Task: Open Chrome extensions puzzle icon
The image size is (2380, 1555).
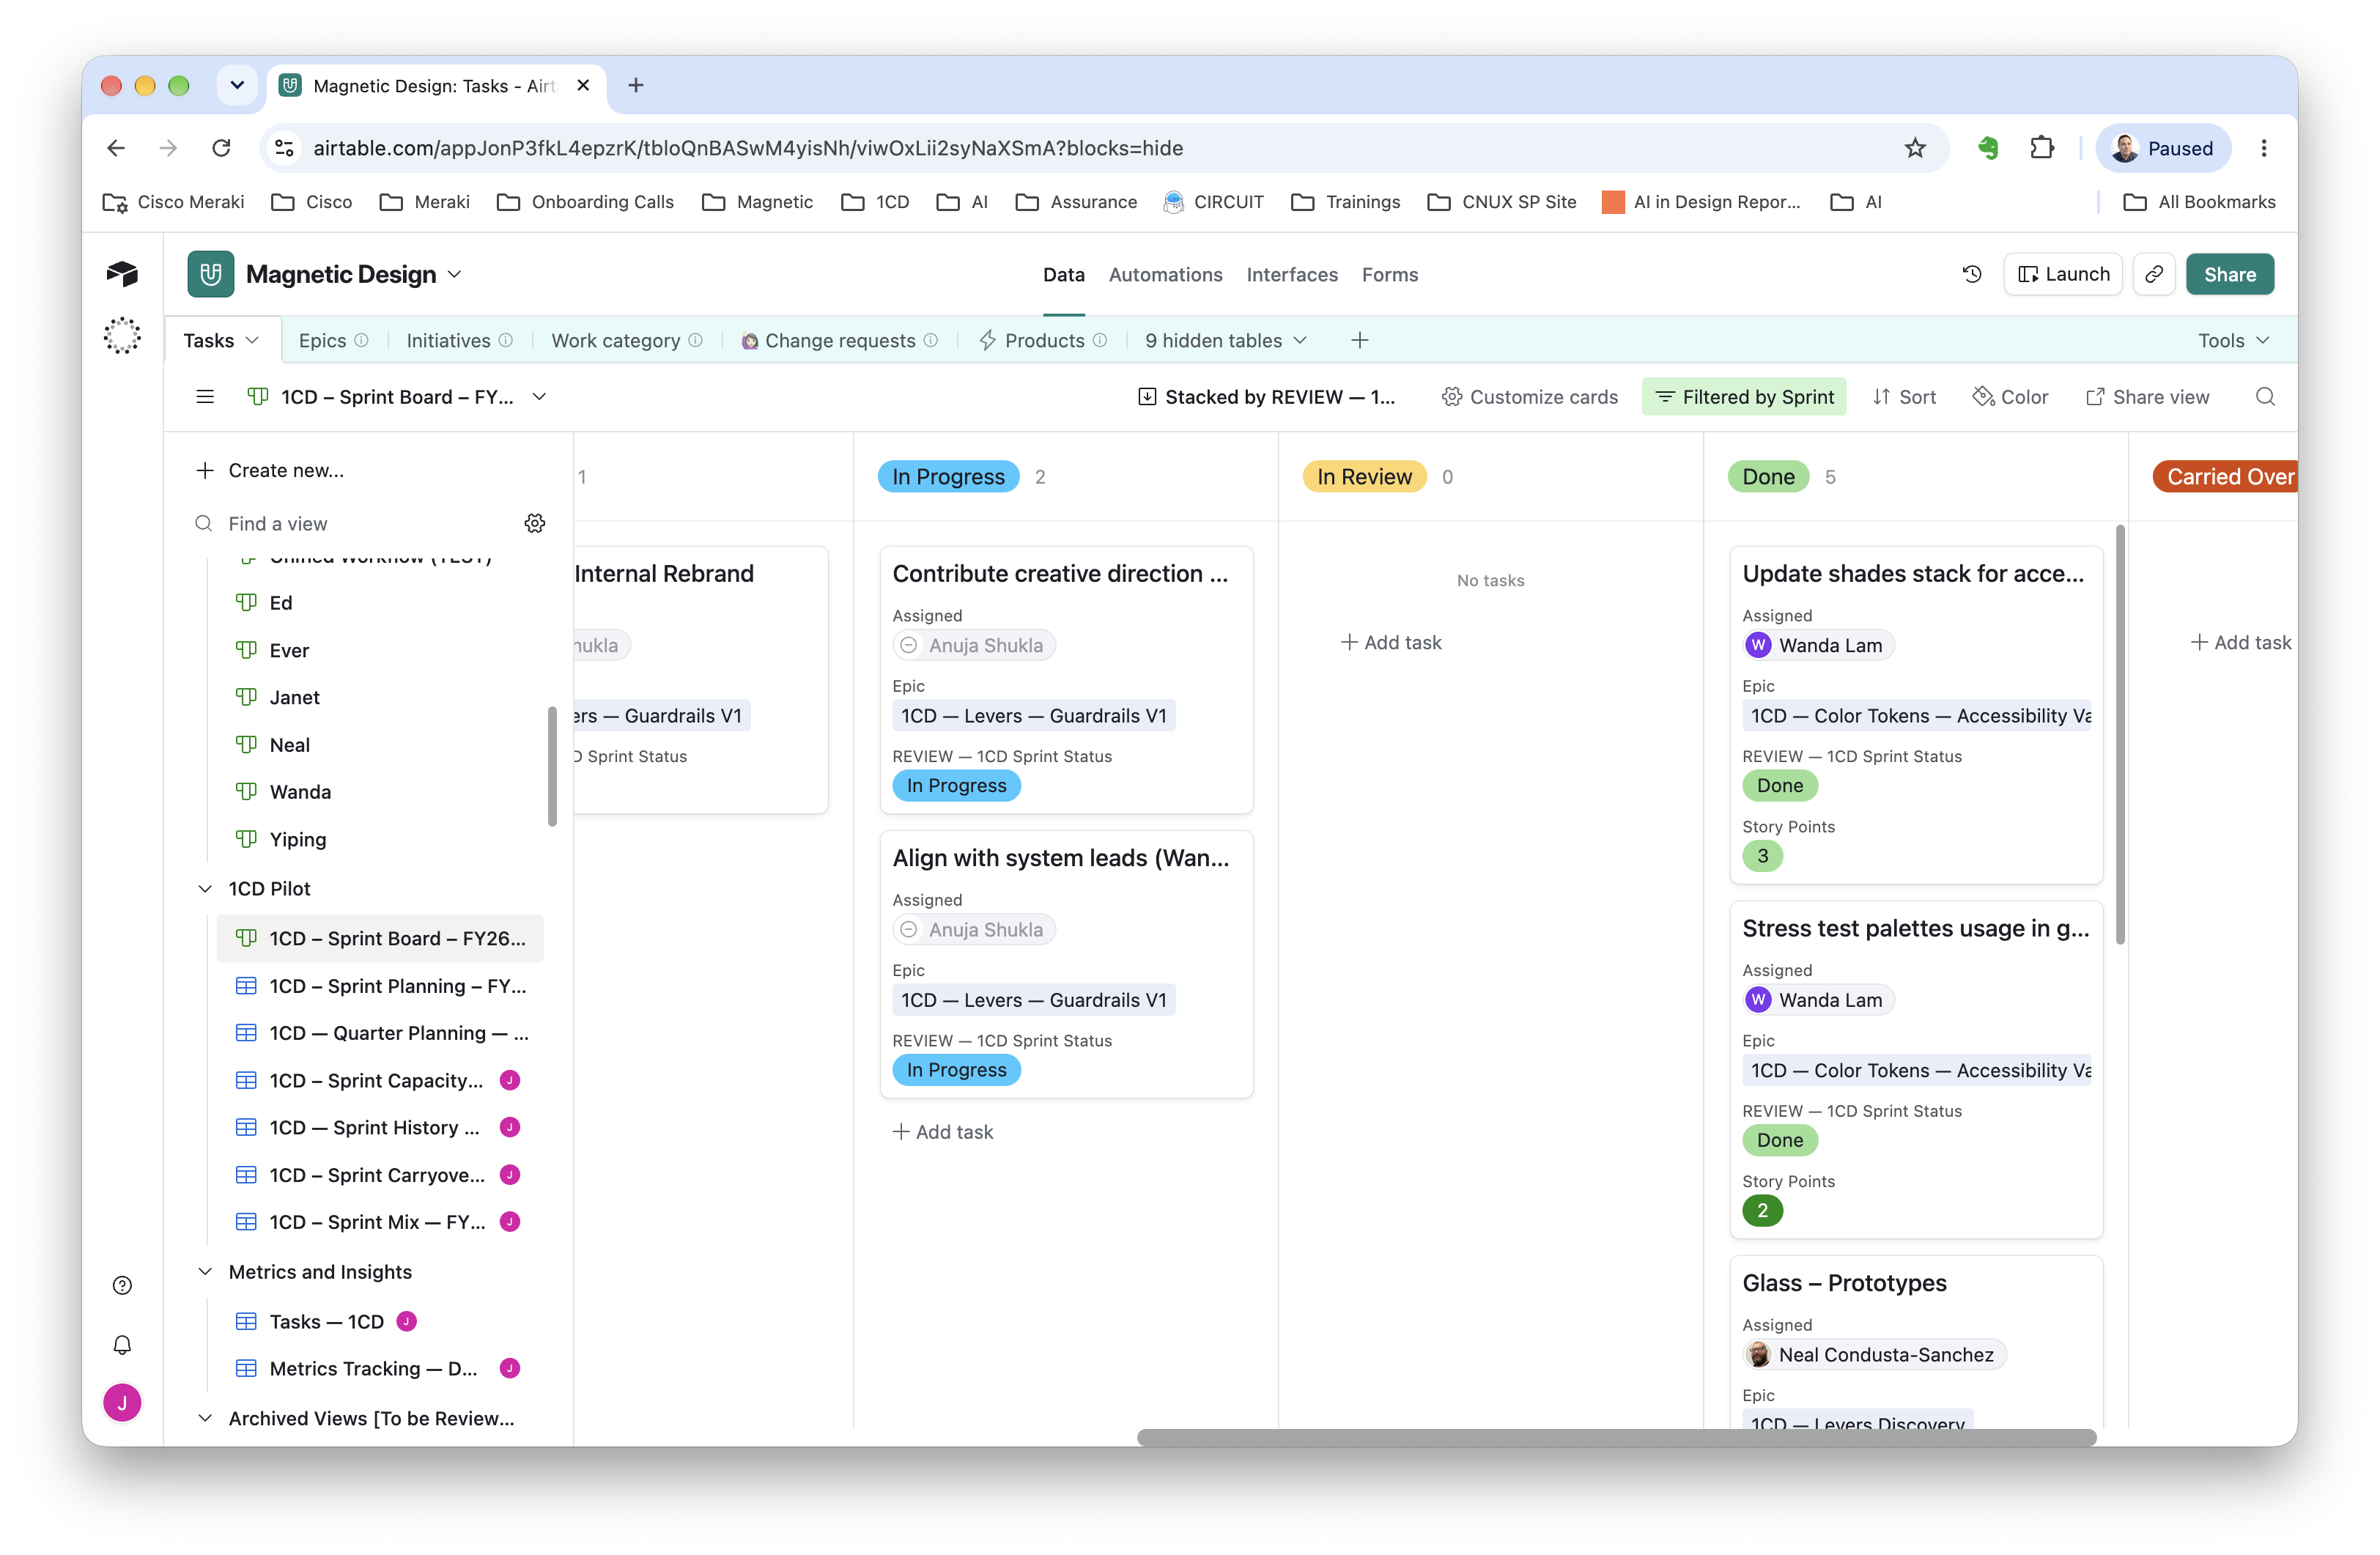Action: point(2042,148)
